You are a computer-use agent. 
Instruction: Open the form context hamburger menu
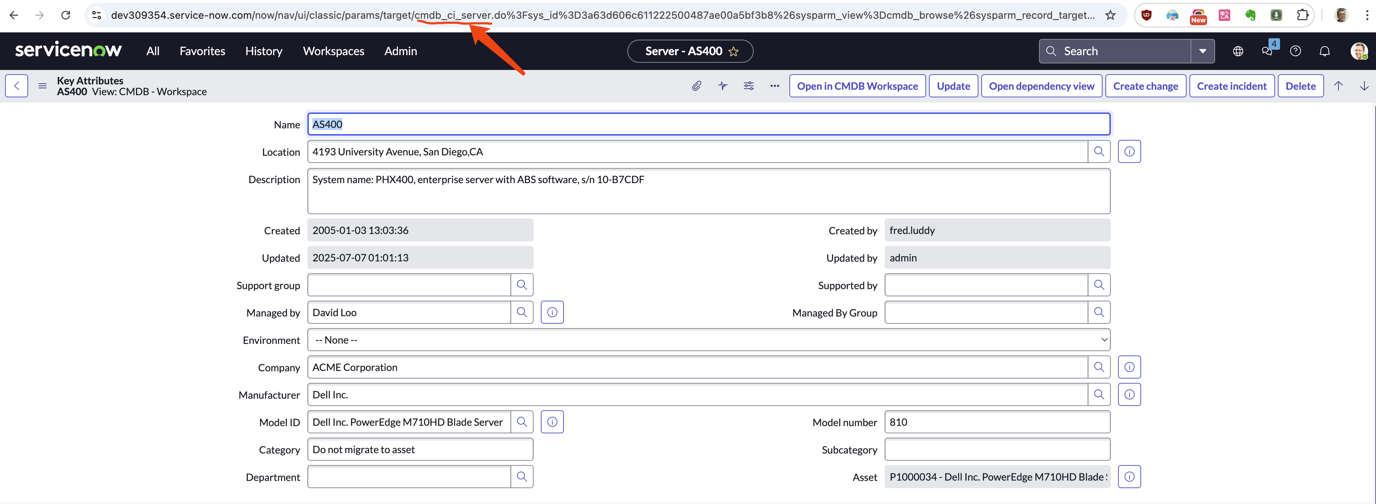coord(43,86)
